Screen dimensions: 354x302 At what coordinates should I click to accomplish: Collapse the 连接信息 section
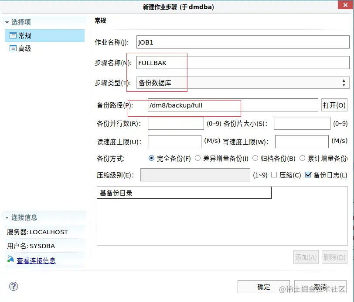(6, 217)
